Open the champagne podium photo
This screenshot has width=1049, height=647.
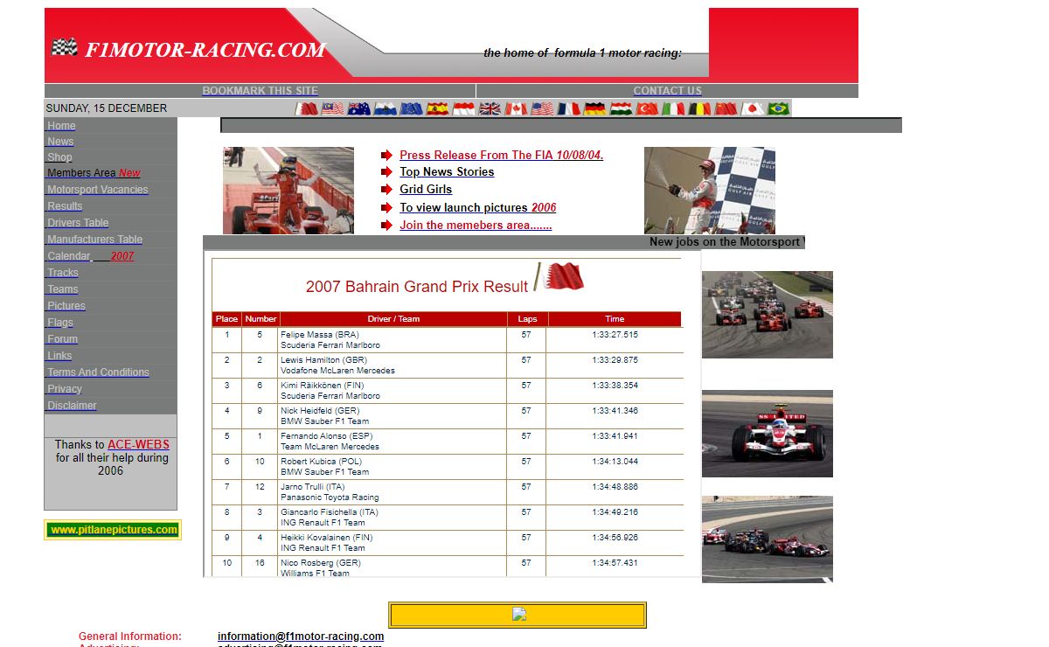(x=710, y=191)
